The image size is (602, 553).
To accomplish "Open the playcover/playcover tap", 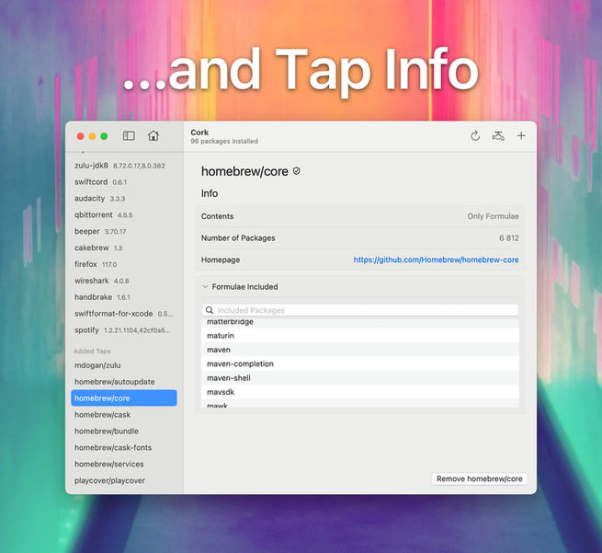I will 124,480.
